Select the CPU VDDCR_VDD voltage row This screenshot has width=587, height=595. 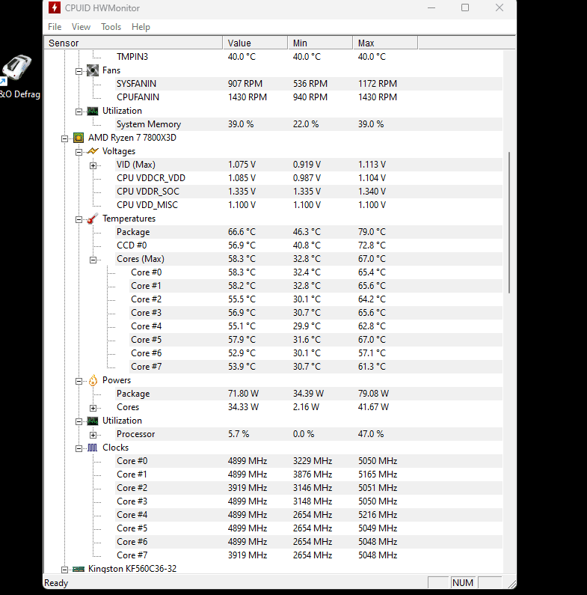click(309, 178)
